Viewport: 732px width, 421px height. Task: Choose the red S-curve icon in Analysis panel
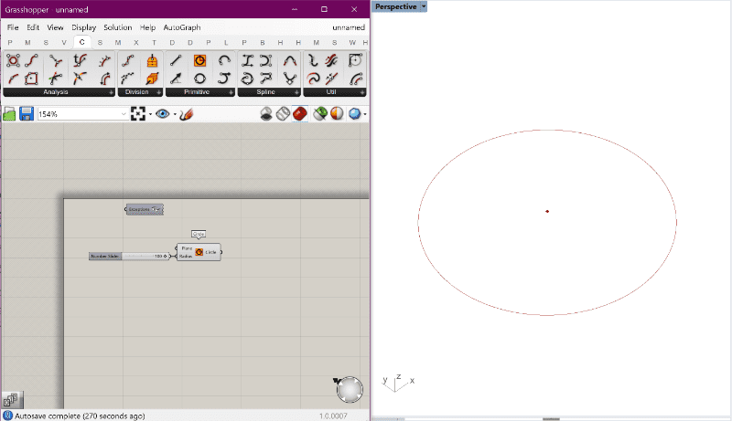click(31, 60)
